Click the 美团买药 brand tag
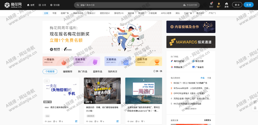This screenshot has width=258, height=125. tap(91, 116)
